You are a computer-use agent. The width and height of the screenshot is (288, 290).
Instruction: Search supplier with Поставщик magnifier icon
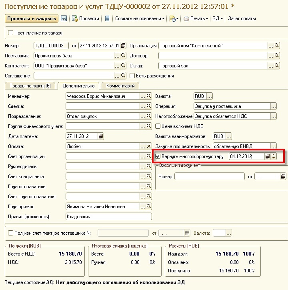tap(123, 55)
